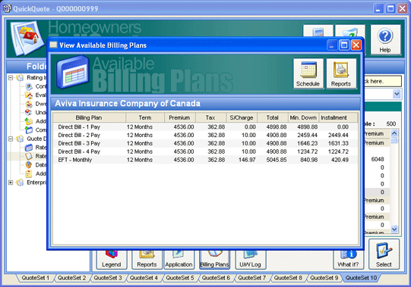Click the scrollbar down arrow in premium list

[x=394, y=229]
